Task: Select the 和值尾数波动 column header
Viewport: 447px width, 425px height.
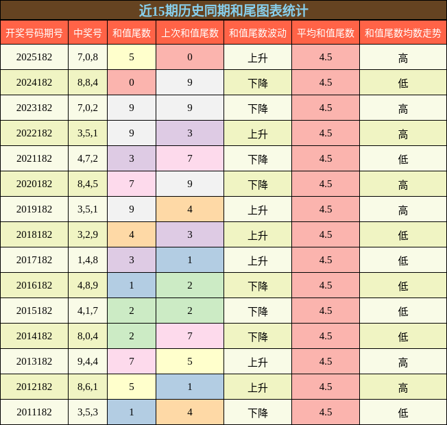Action: point(258,32)
